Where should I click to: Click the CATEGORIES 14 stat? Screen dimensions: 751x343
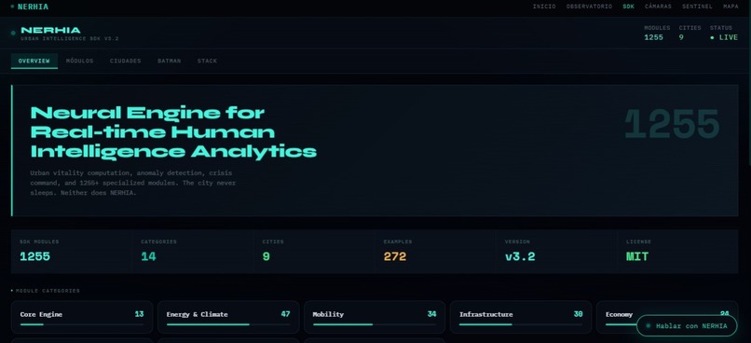point(193,251)
